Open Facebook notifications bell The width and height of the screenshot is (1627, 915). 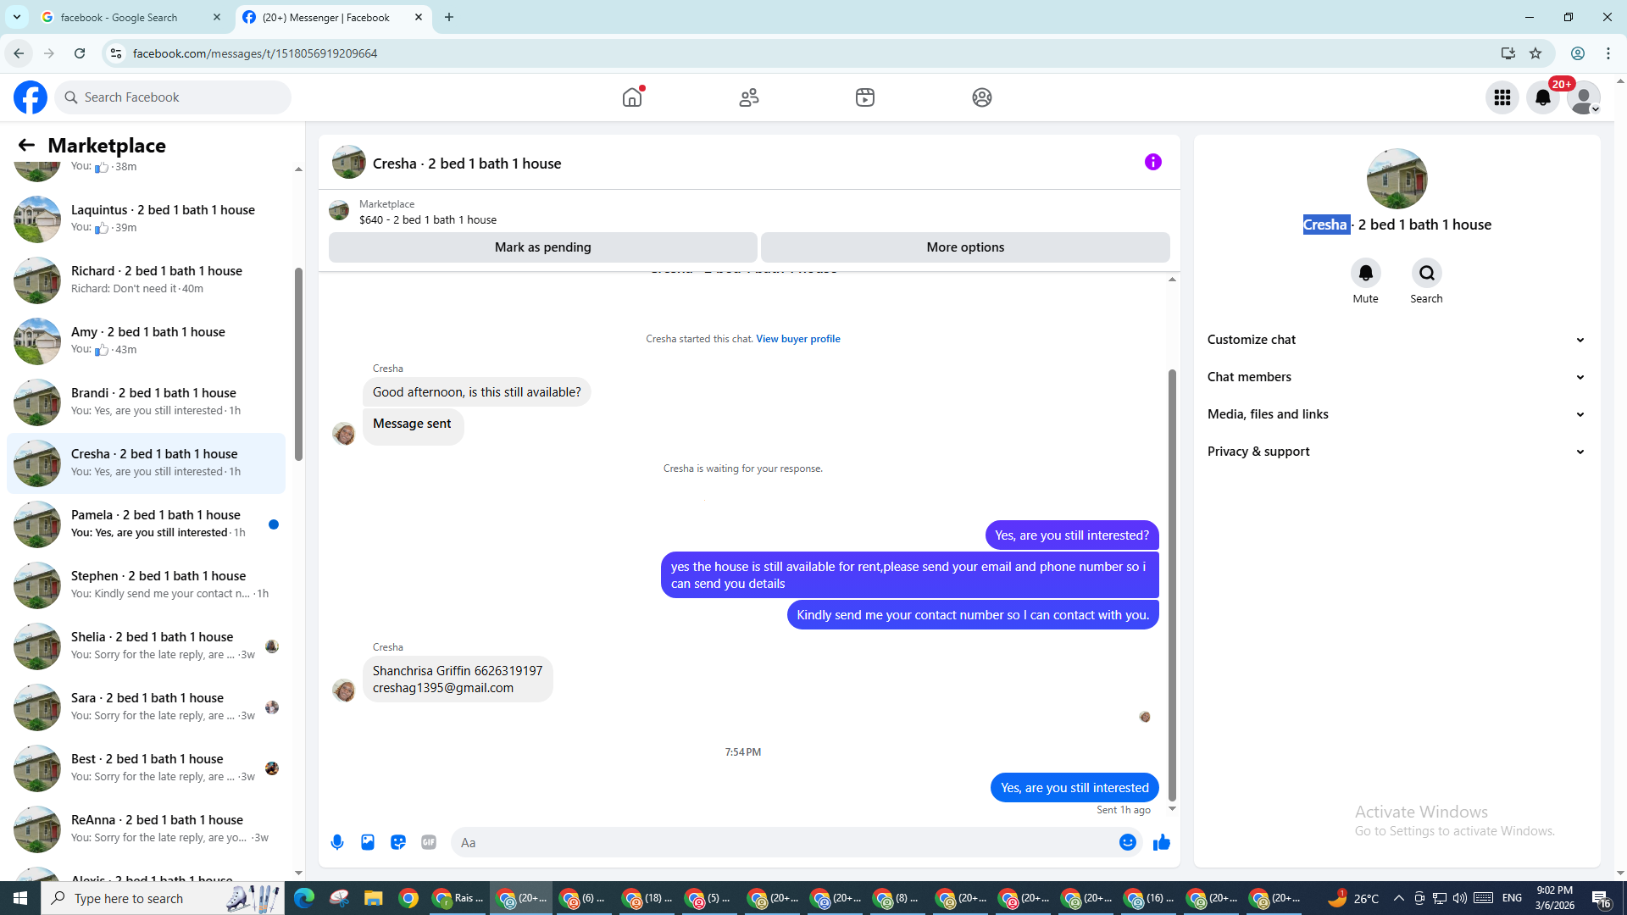coord(1542,97)
